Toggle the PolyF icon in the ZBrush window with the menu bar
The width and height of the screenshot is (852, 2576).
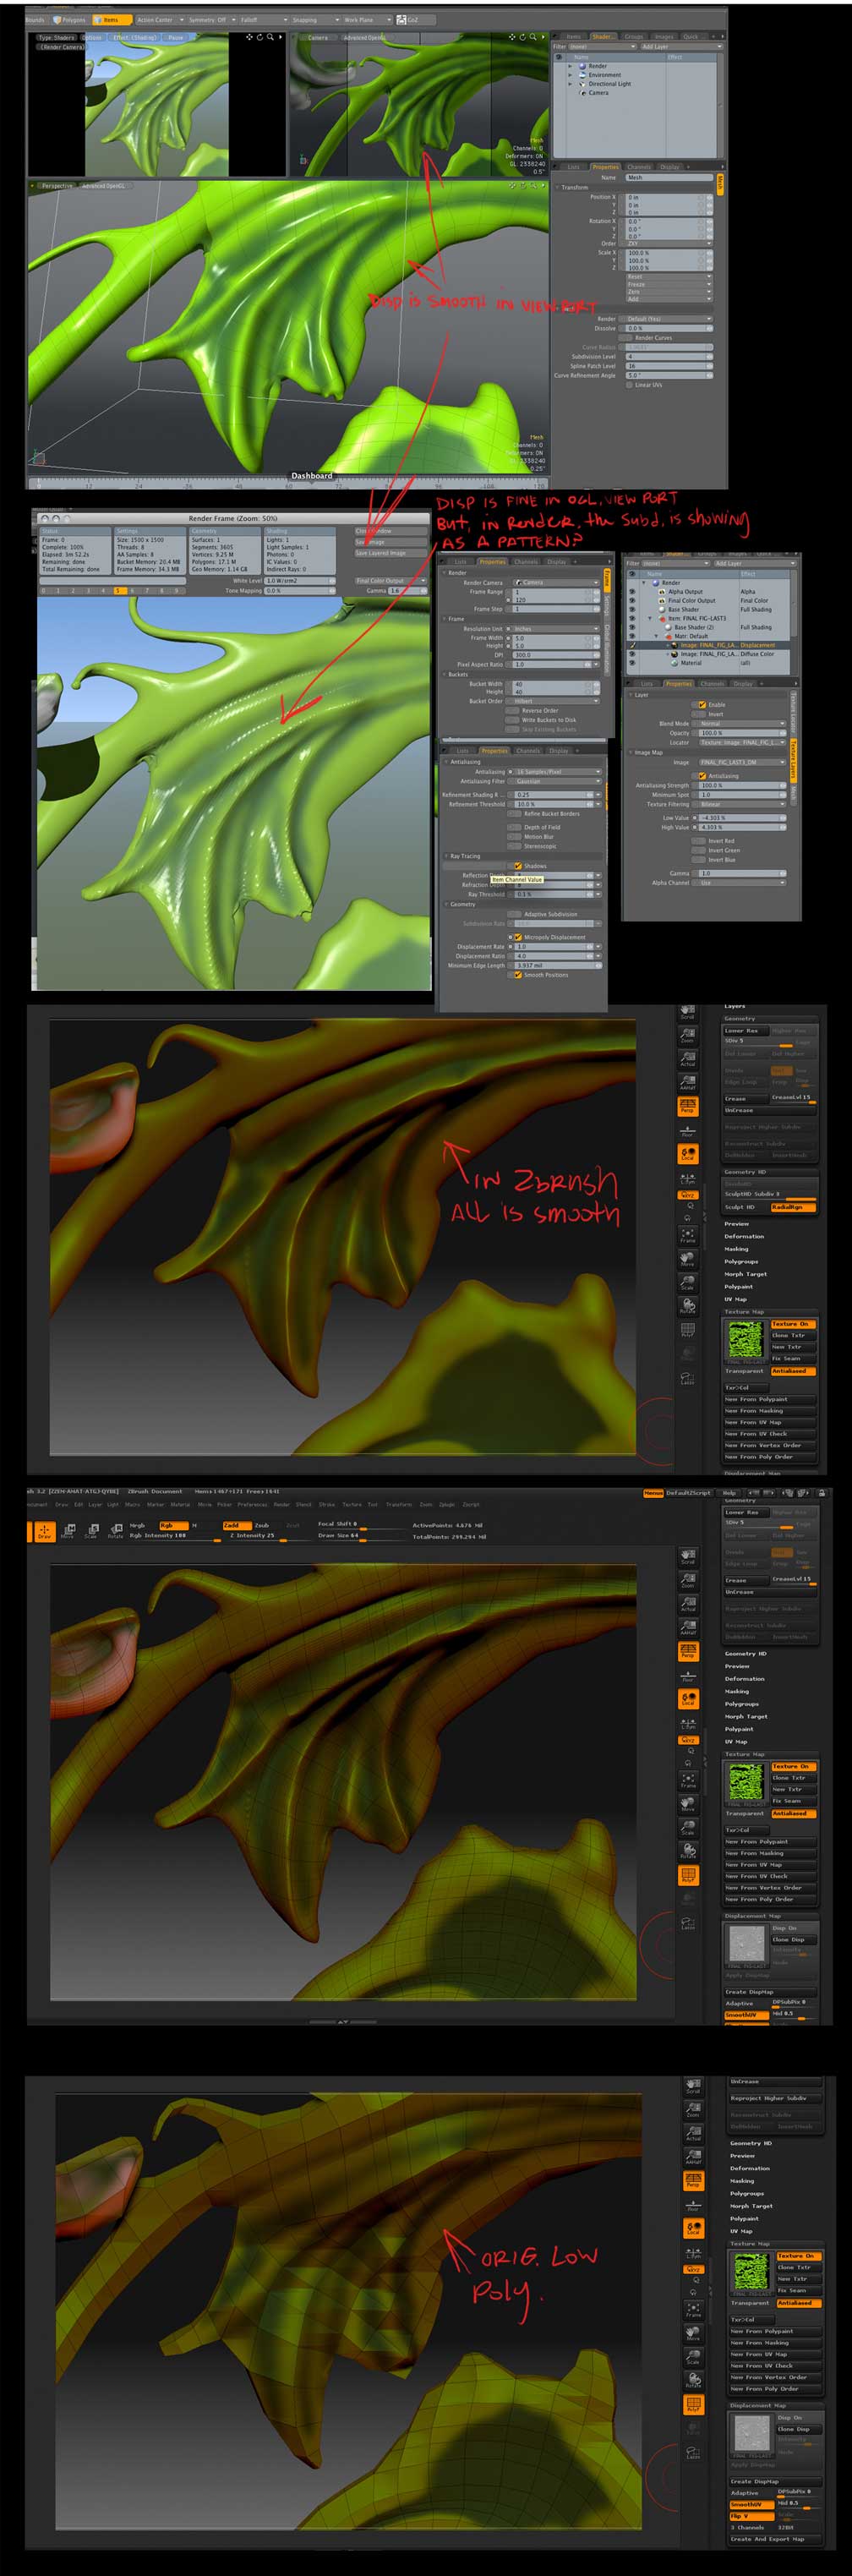[x=688, y=1875]
